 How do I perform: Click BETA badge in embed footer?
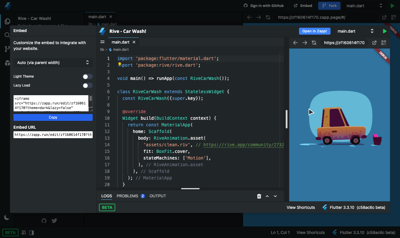(x=107, y=207)
